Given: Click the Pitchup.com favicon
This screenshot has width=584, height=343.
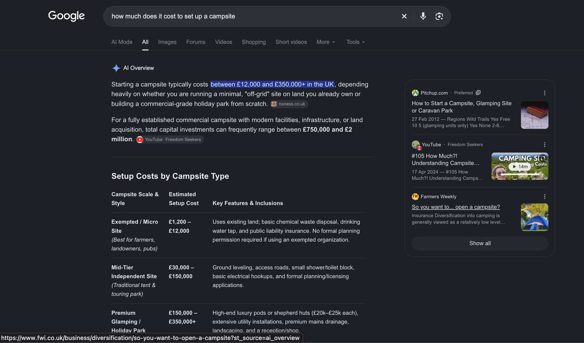Looking at the screenshot, I should click(415, 93).
